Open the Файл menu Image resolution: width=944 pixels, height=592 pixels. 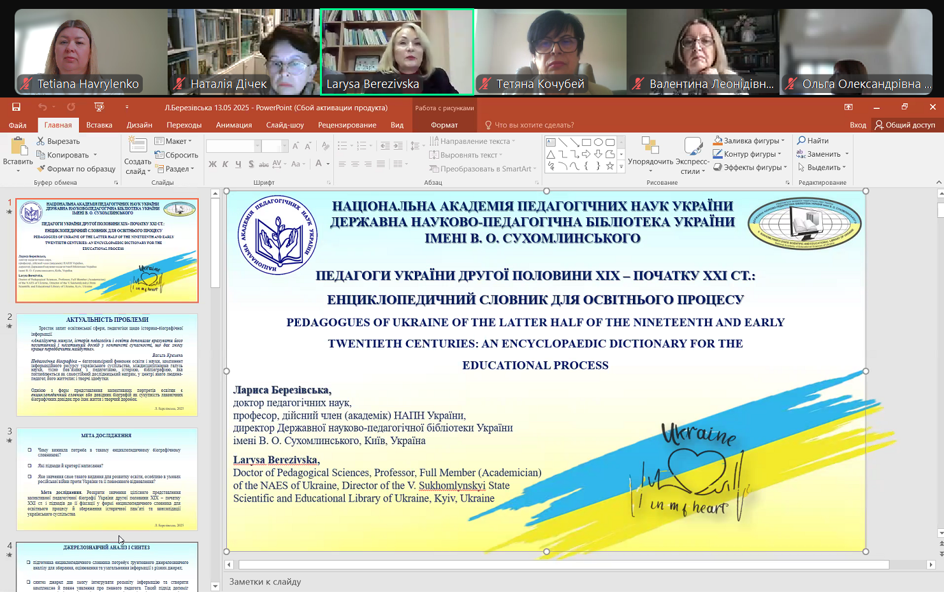tap(18, 125)
